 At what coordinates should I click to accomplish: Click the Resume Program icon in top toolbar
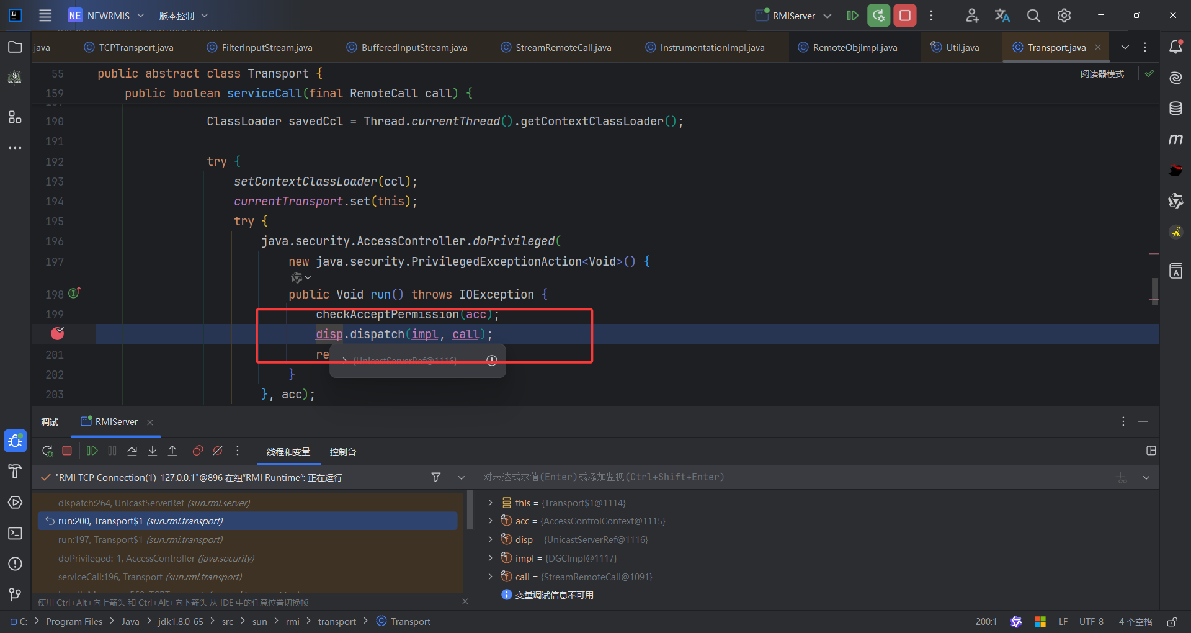[x=852, y=16]
